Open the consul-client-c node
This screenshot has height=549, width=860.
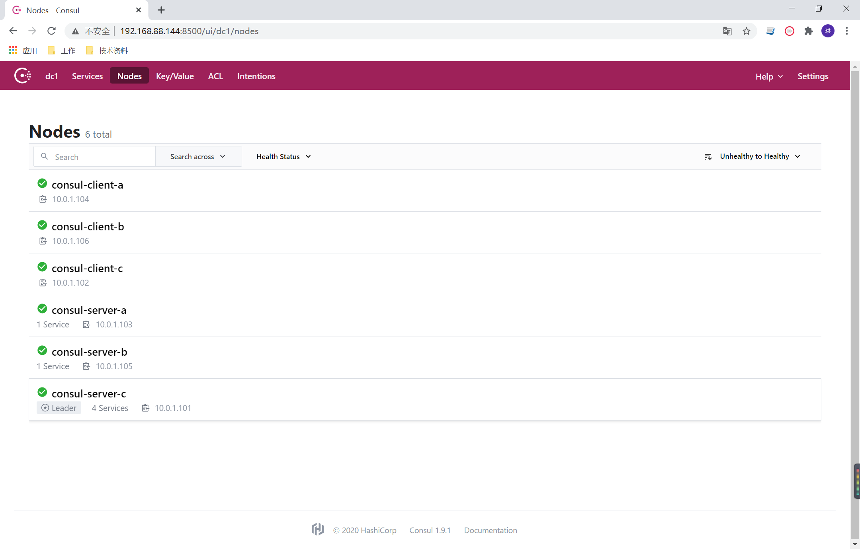(87, 269)
